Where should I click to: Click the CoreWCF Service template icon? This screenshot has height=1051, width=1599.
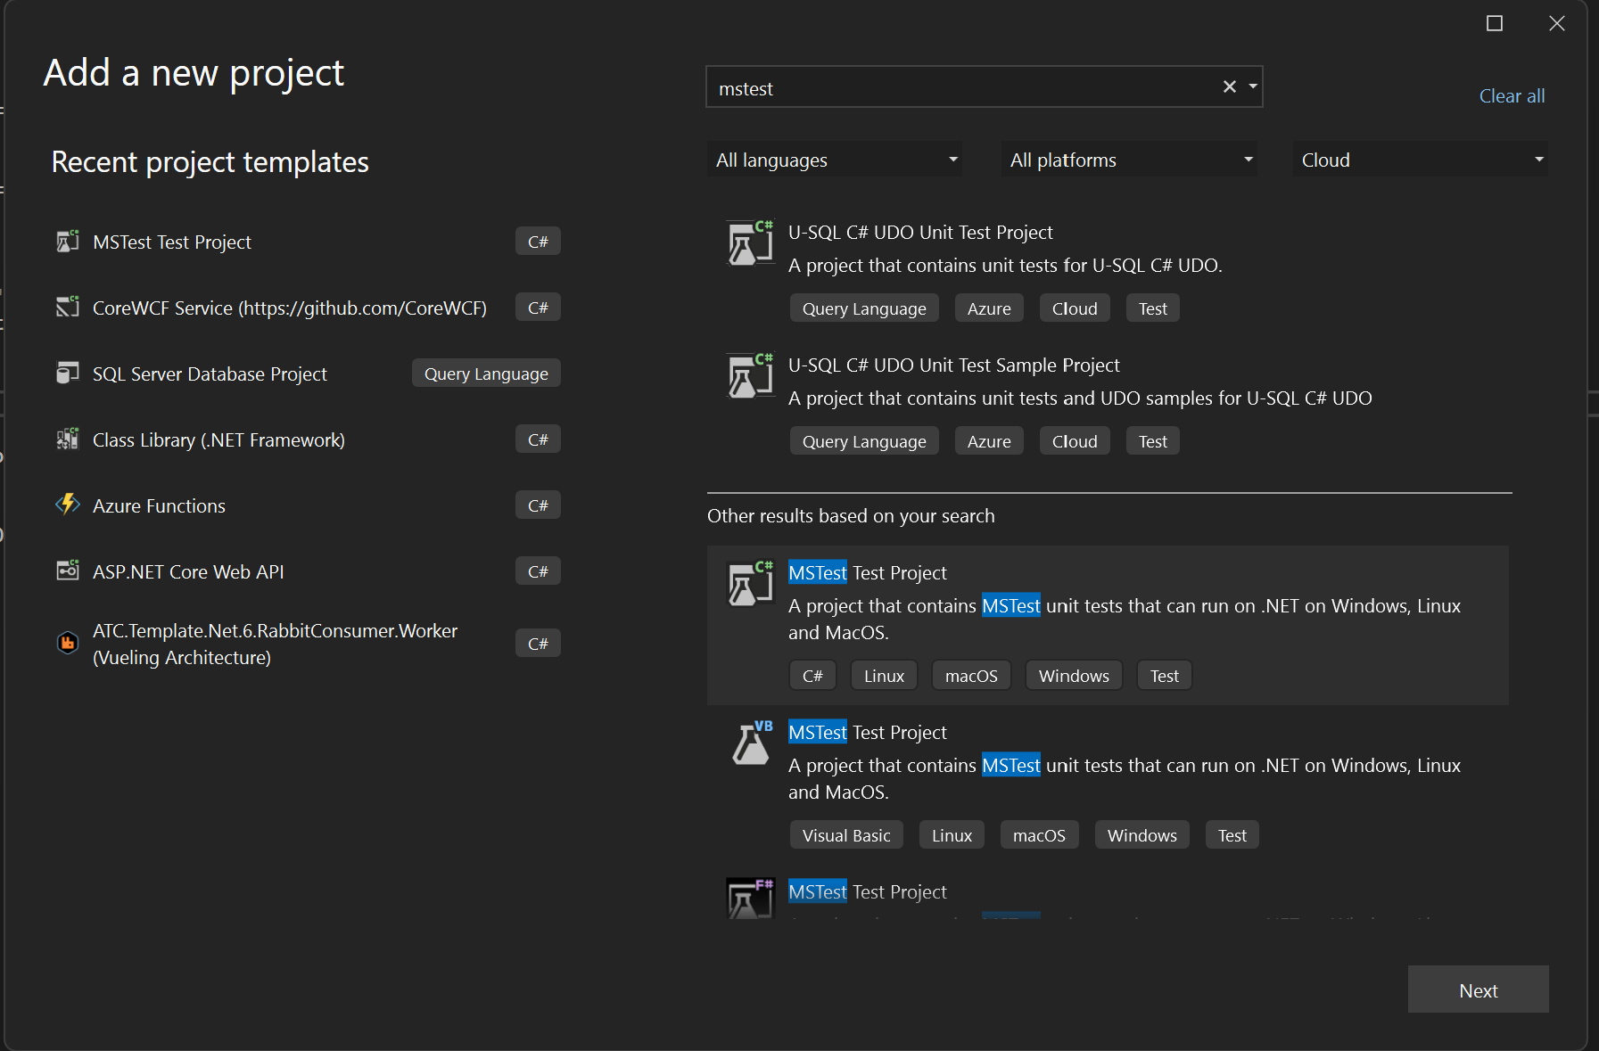click(68, 308)
